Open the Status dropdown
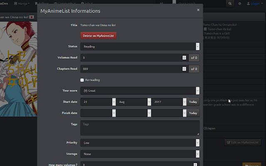266x166 pixels. tap(140, 46)
